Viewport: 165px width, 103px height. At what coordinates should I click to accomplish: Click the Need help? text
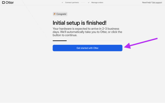(x=146, y=3)
